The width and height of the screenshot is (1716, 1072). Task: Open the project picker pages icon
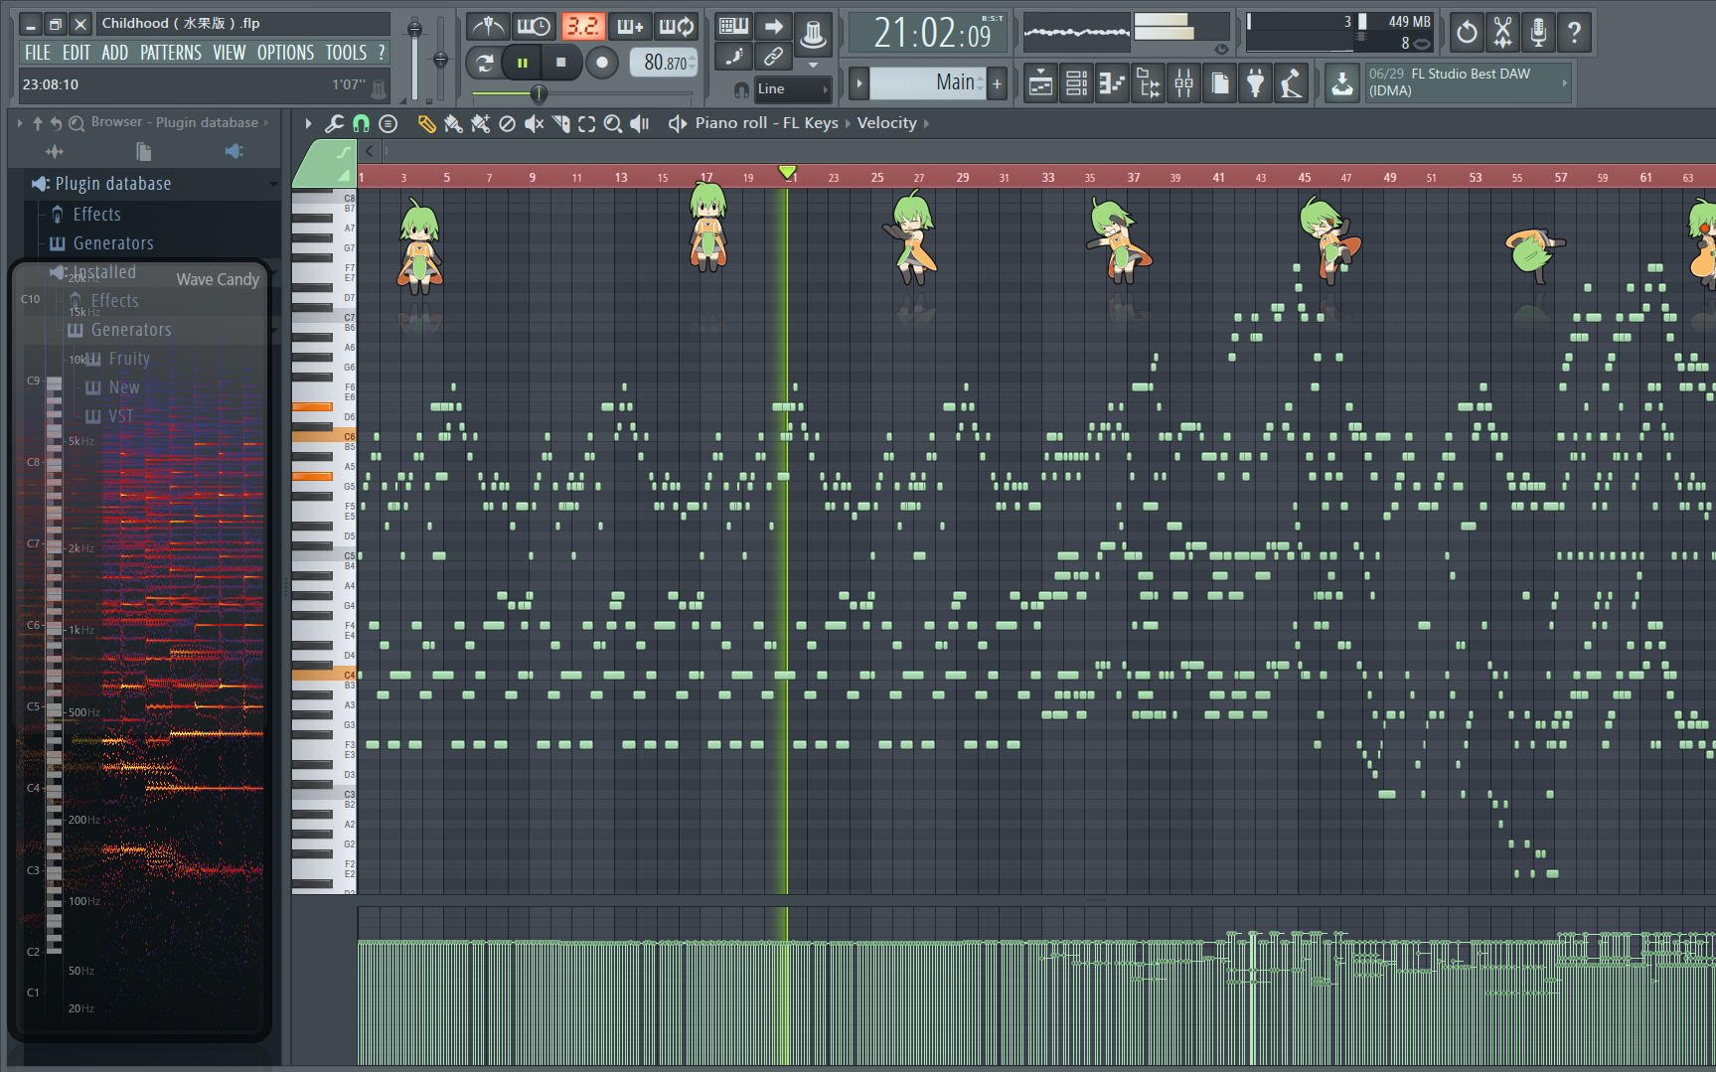1220,84
